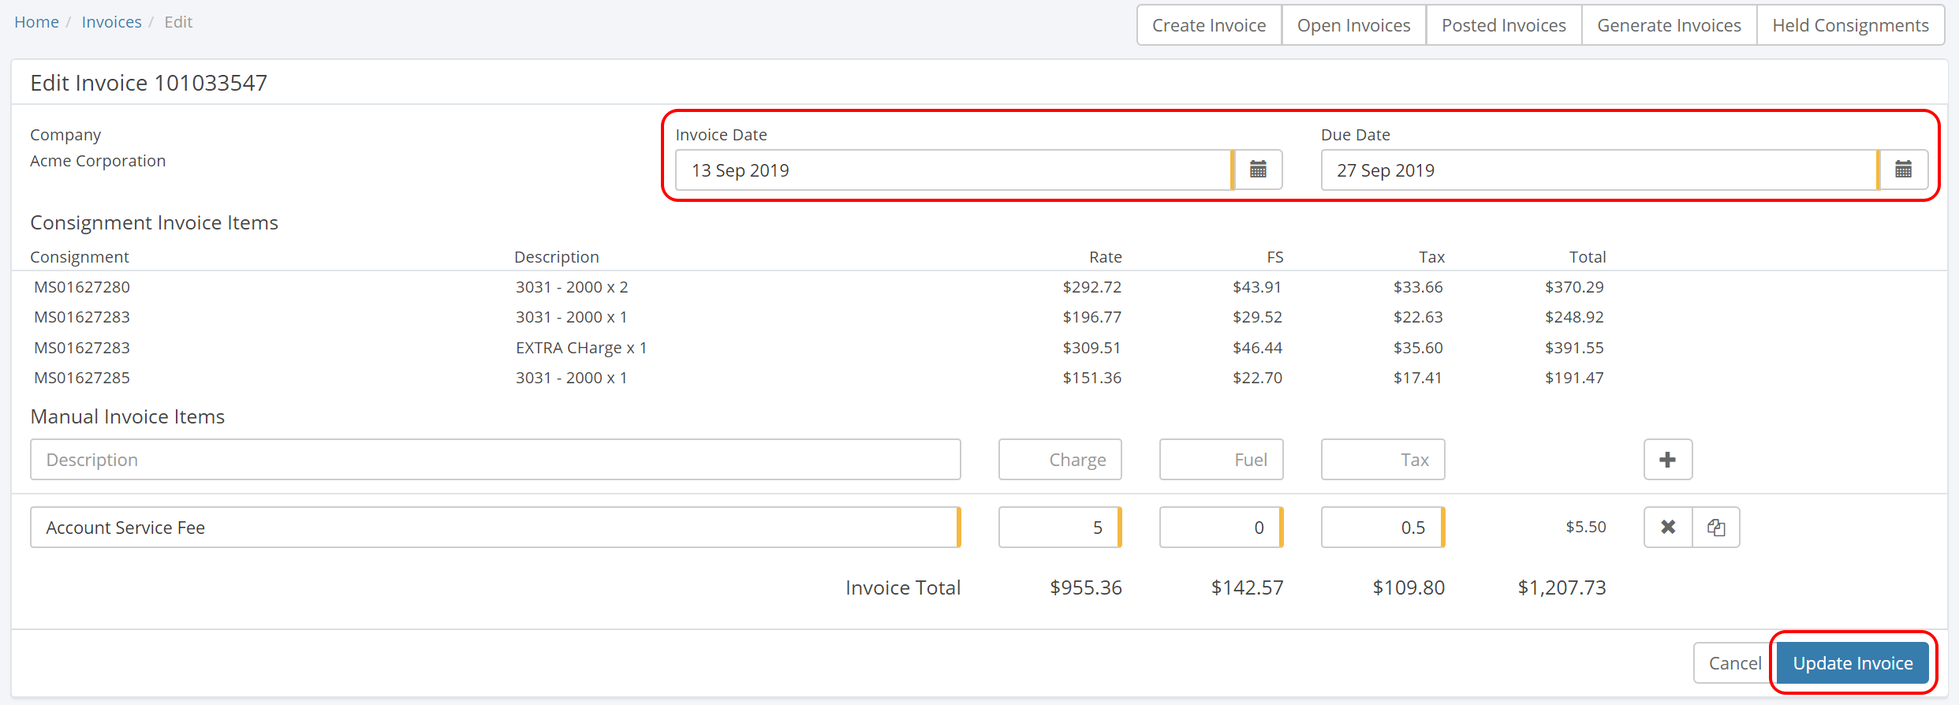Duplicate the Account Service Fee item

[1716, 527]
